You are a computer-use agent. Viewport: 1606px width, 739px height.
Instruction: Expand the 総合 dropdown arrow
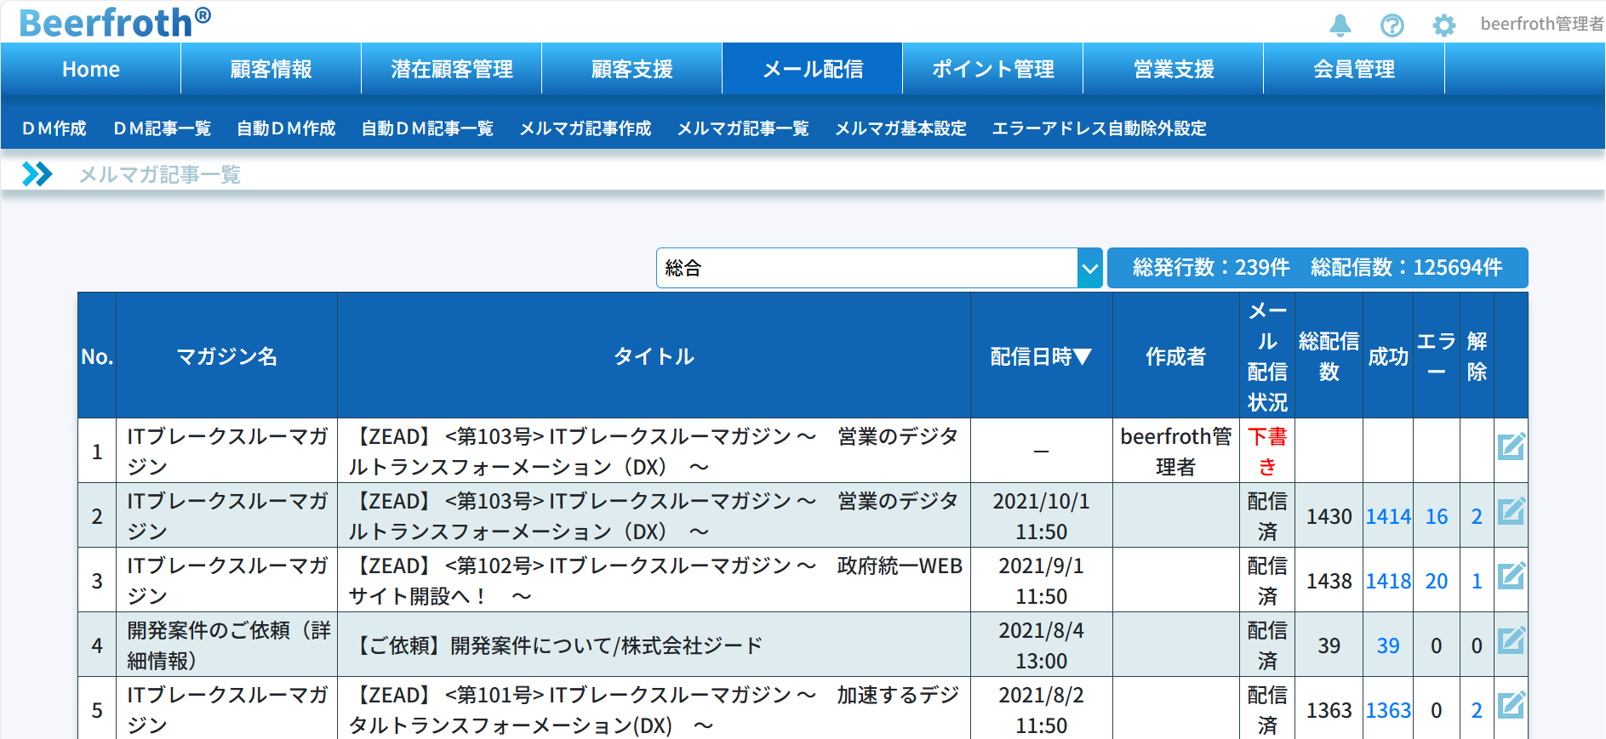1089,269
